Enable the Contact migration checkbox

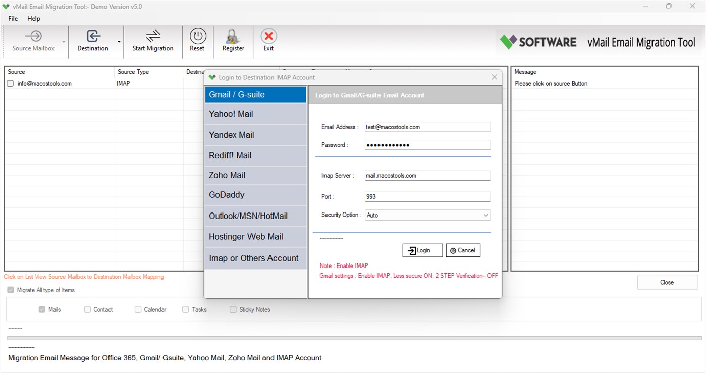pyautogui.click(x=88, y=309)
